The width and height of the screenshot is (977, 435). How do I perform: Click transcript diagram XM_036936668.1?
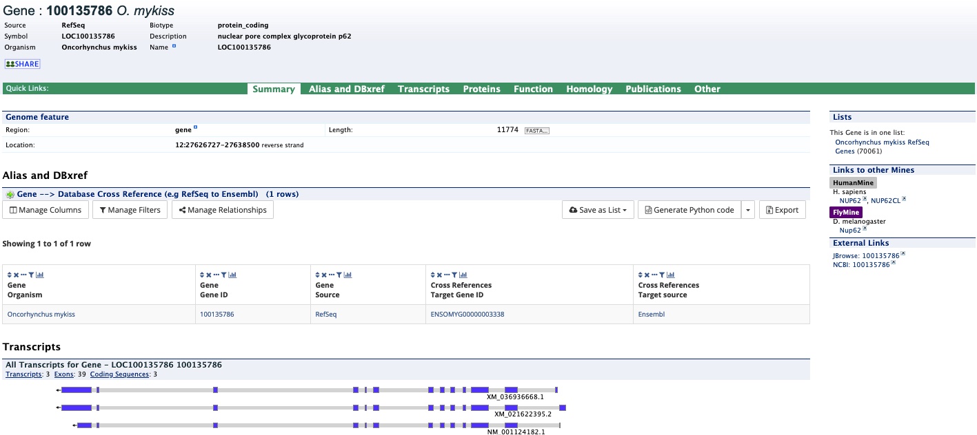pyautogui.click(x=307, y=390)
